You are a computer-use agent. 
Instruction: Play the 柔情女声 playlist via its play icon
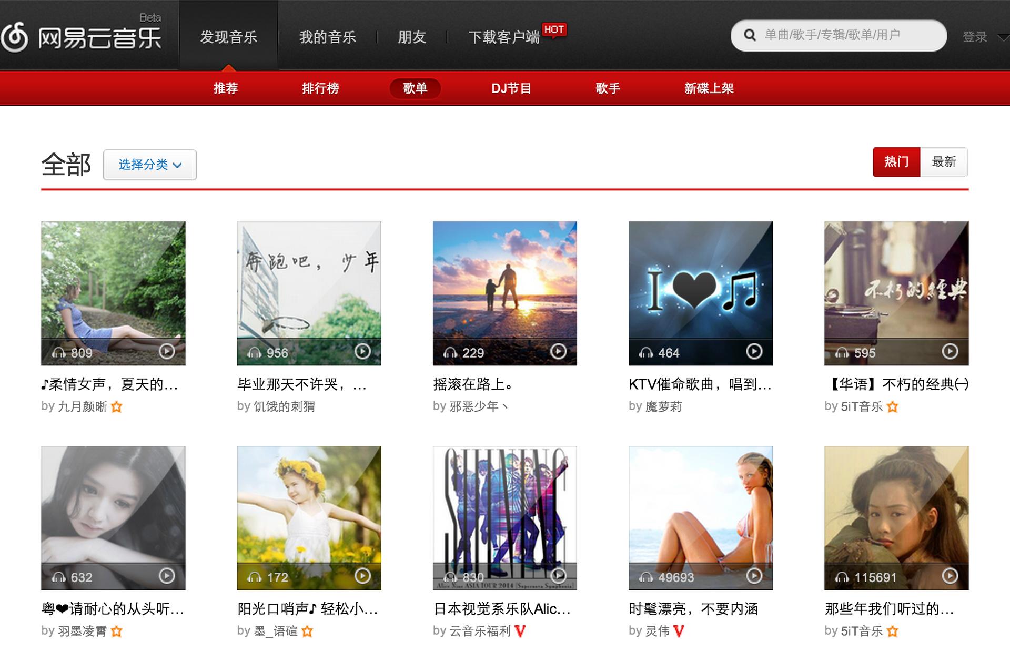[167, 351]
